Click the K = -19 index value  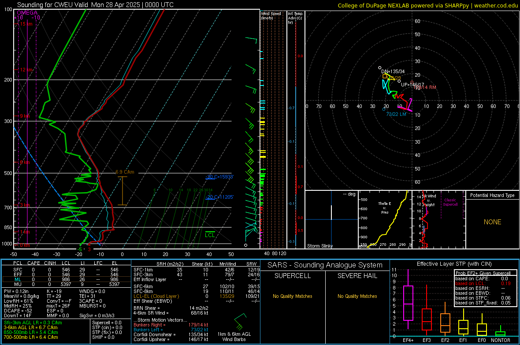pyautogui.click(x=54, y=291)
